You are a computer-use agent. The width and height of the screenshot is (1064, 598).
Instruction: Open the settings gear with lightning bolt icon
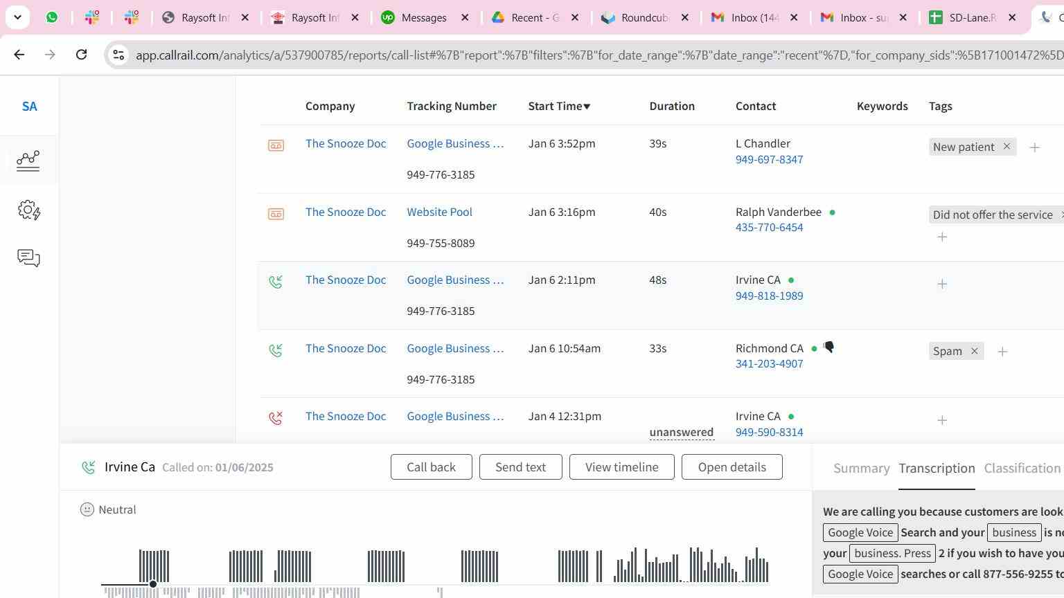click(29, 210)
